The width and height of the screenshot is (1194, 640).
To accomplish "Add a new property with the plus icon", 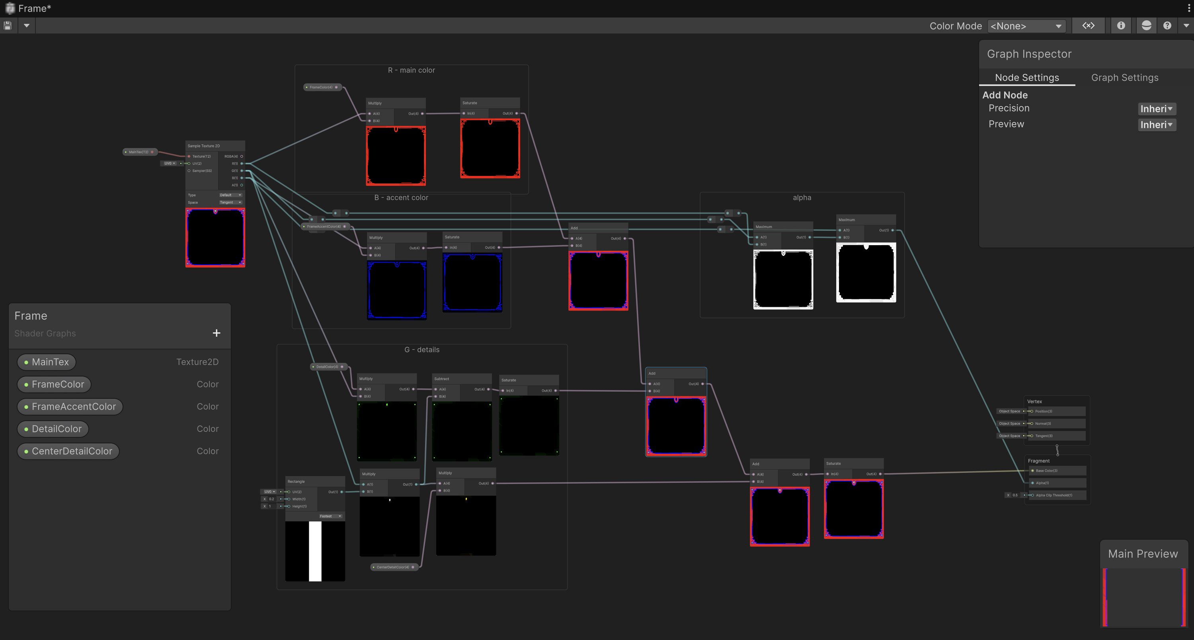I will coord(217,333).
